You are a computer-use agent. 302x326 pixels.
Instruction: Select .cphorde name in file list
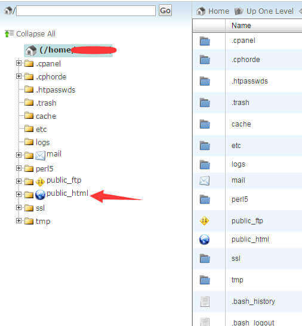pos(246,60)
